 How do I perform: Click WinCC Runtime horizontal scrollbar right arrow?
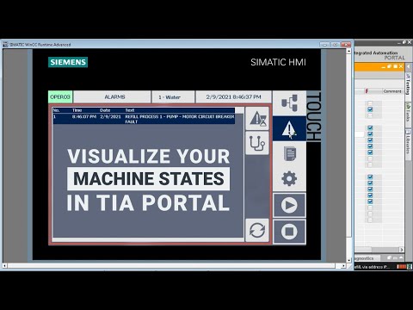[343, 266]
